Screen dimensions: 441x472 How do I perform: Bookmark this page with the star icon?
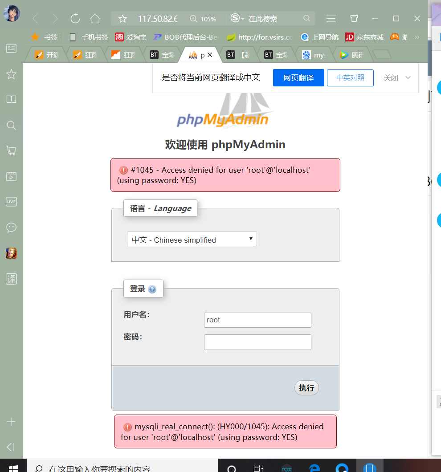122,19
